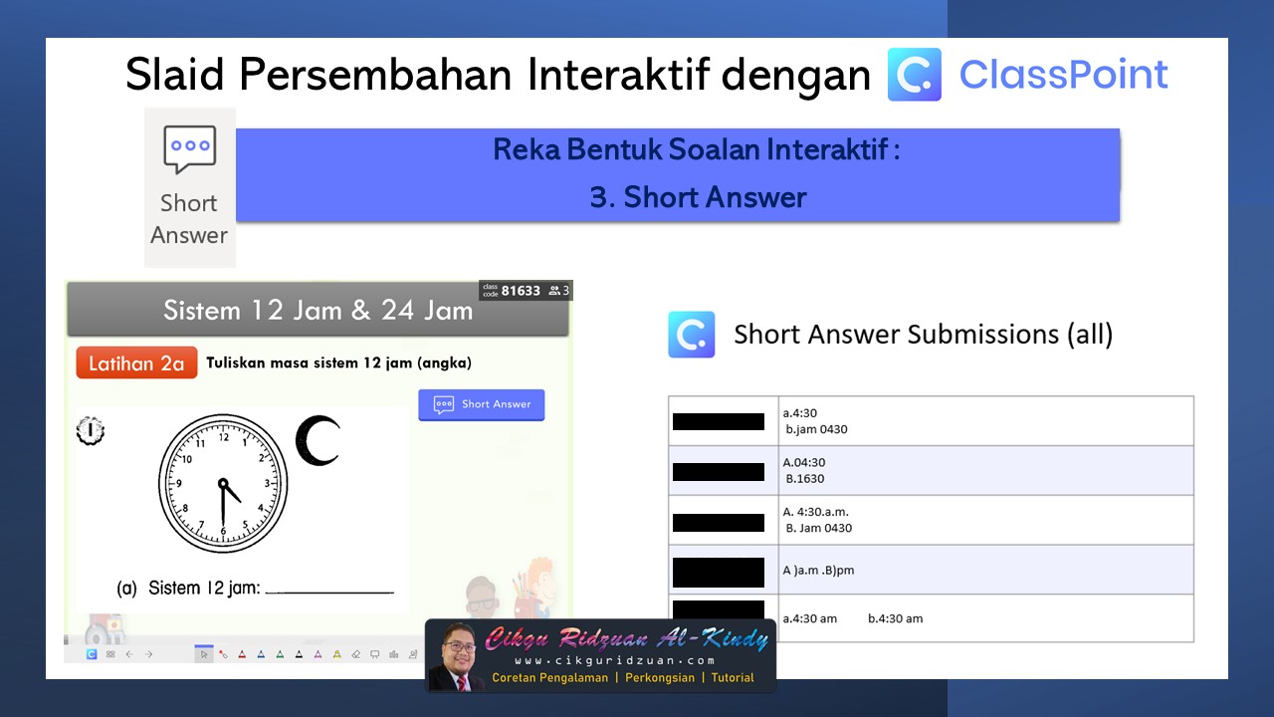Click the participants icon showing 3 joined
Image resolution: width=1274 pixels, height=717 pixels.
557,290
